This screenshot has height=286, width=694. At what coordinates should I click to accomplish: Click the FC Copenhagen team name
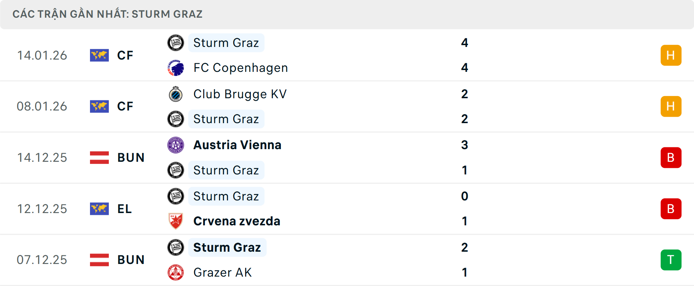pyautogui.click(x=241, y=68)
